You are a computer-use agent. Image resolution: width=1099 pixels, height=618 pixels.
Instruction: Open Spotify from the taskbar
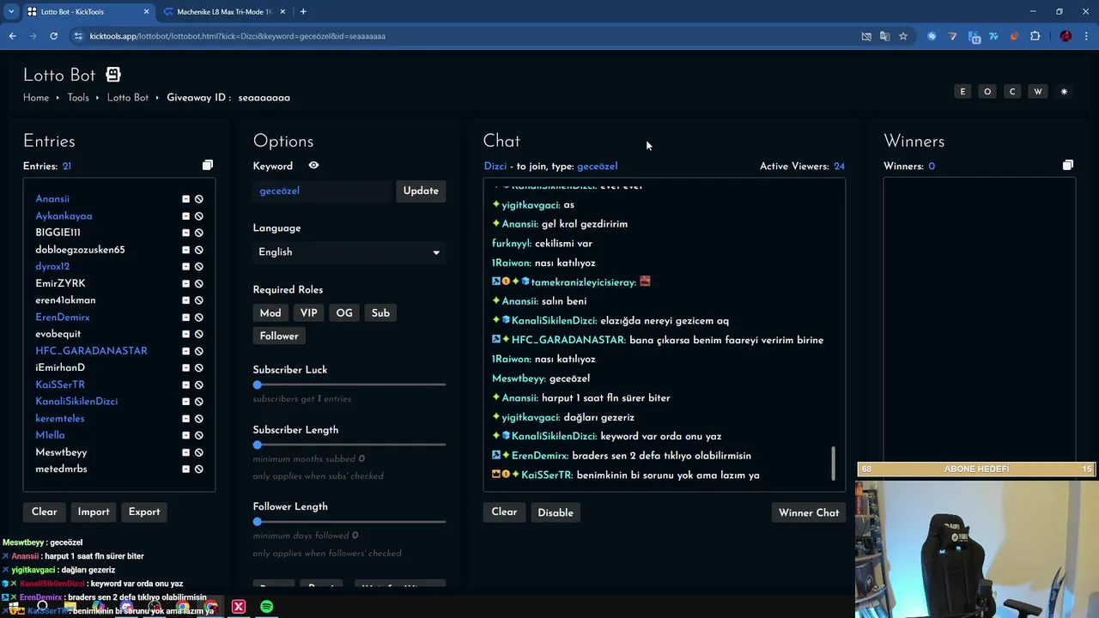(266, 607)
